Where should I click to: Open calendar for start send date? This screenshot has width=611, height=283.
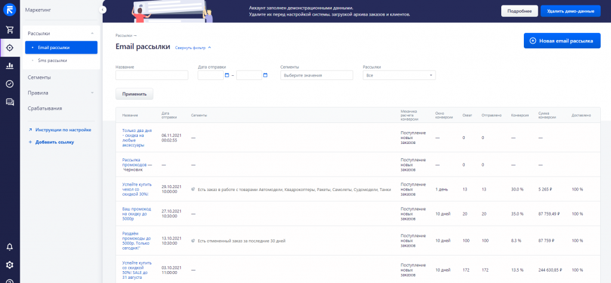tap(227, 75)
